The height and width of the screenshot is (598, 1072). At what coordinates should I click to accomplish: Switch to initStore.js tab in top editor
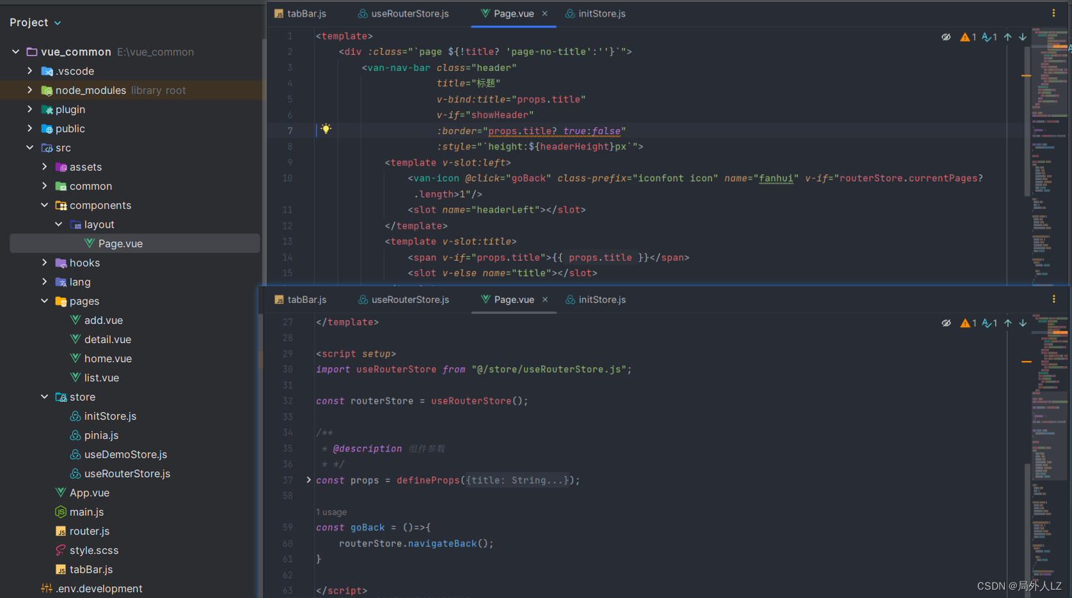(x=595, y=13)
